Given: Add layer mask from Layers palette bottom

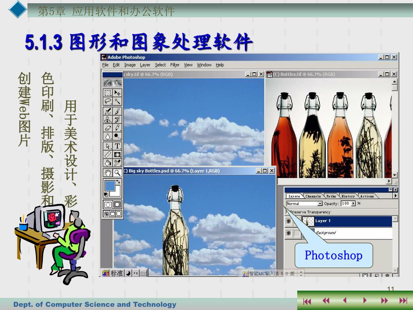Looking at the screenshot, I should click(365, 275).
